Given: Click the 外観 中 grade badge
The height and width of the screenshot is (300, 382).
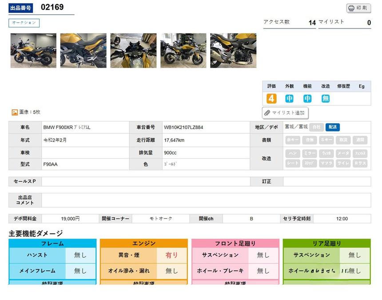Looking at the screenshot, I should pos(290,99).
